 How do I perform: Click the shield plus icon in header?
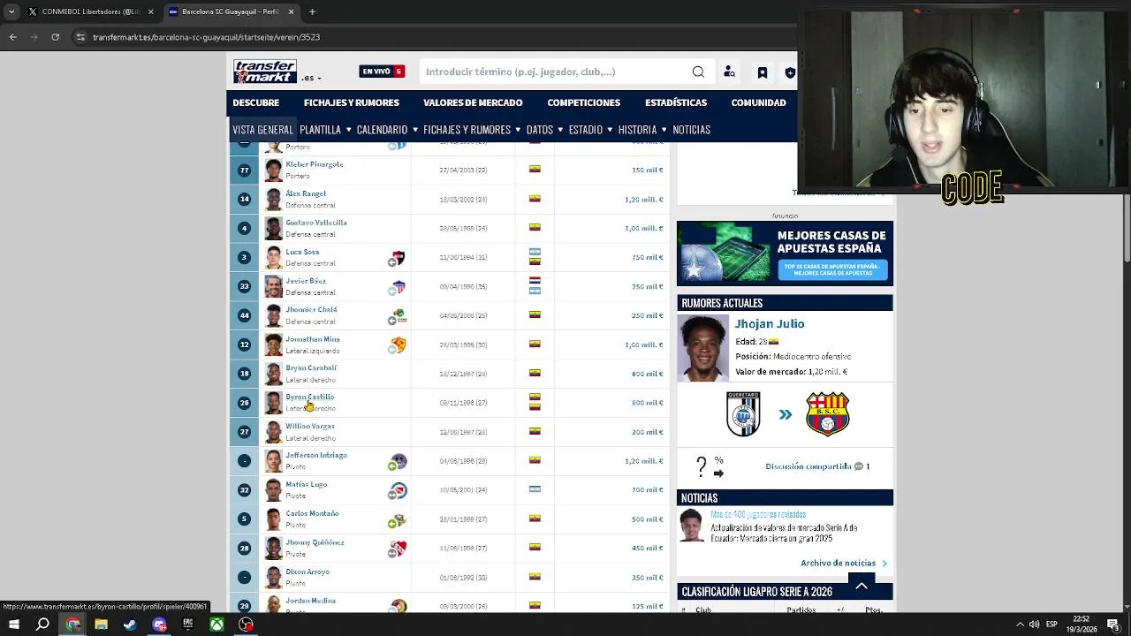point(790,72)
